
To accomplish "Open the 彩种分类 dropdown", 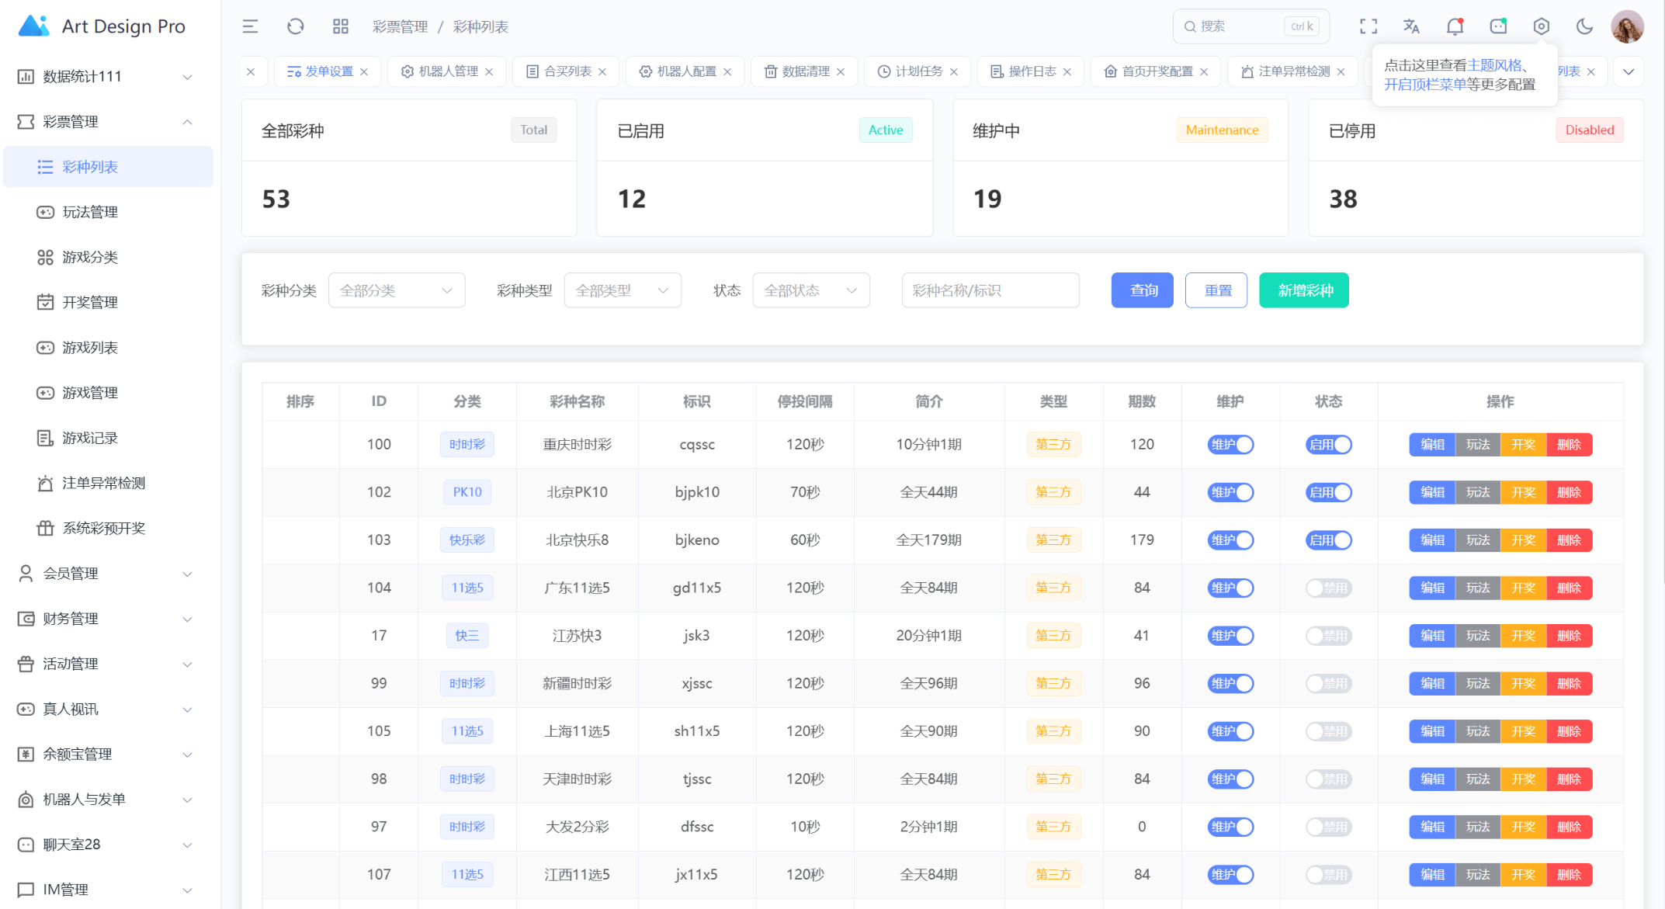I will [397, 290].
